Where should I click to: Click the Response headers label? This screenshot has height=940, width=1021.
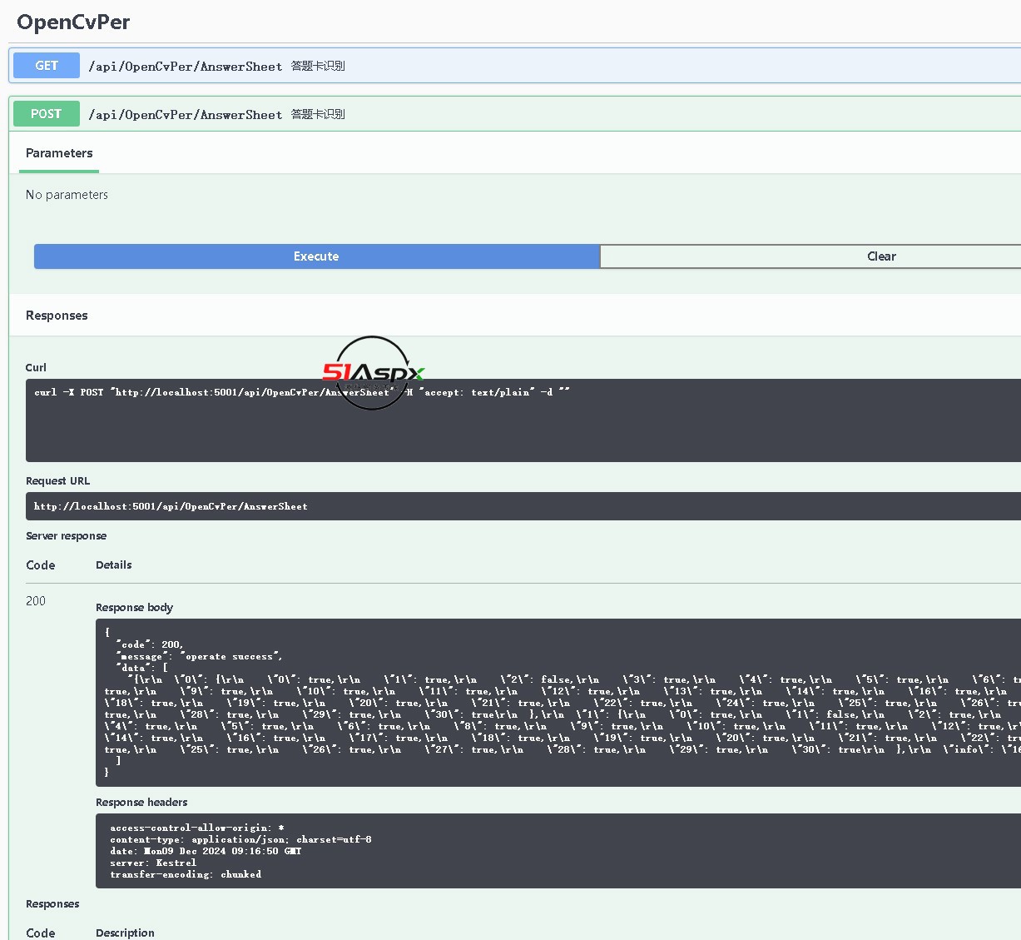click(x=141, y=803)
